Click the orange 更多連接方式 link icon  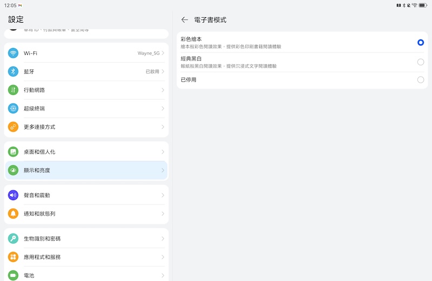pyautogui.click(x=13, y=127)
